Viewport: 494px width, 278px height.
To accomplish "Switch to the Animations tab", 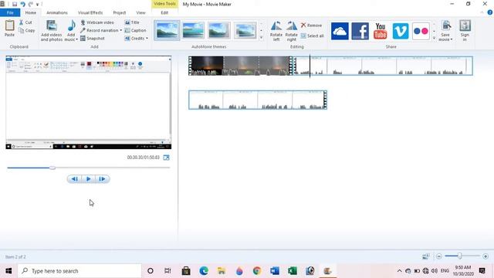I will tap(57, 12).
